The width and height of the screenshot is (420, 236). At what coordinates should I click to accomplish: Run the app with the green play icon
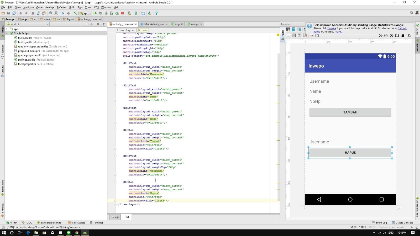tap(95, 13)
